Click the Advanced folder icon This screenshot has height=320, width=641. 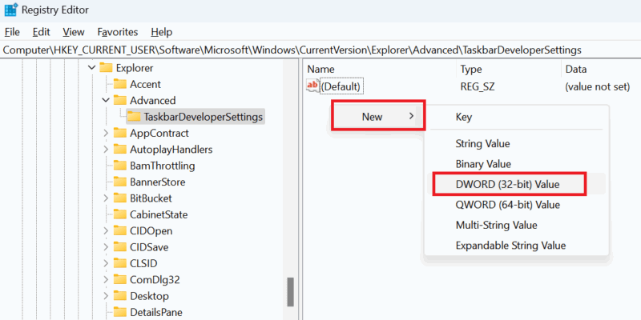(x=119, y=101)
